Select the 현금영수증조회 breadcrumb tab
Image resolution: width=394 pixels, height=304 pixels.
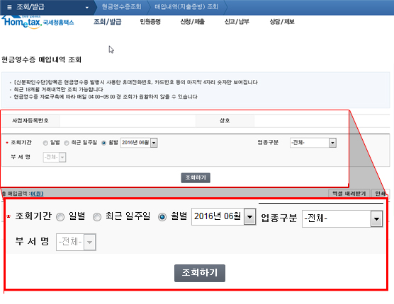pos(121,7)
